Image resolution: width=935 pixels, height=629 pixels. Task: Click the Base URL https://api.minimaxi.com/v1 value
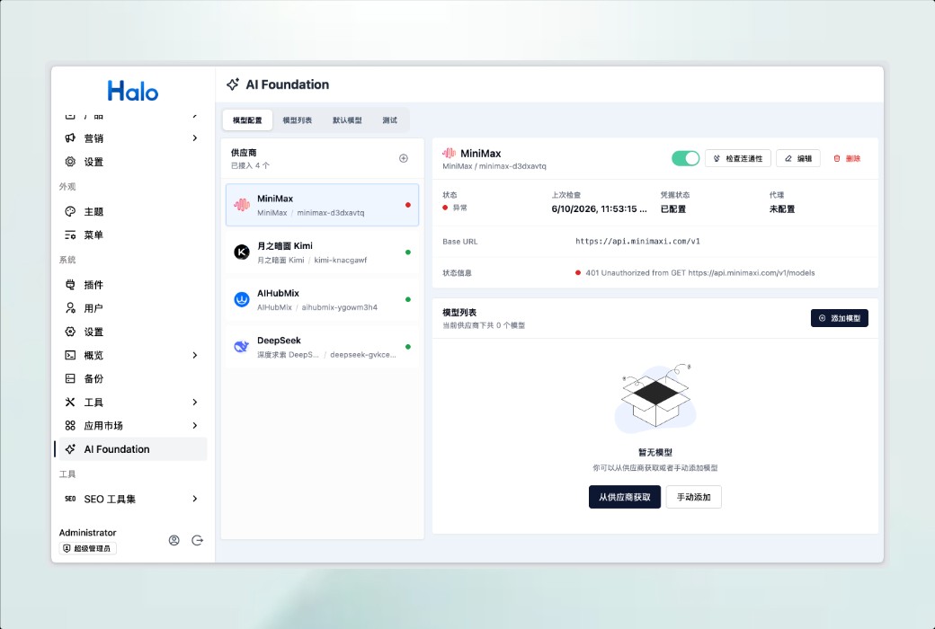(637, 242)
